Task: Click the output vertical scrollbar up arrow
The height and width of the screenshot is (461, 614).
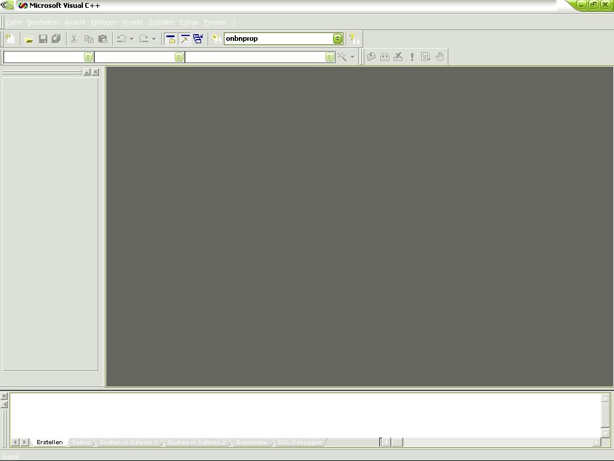Action: click(x=606, y=398)
